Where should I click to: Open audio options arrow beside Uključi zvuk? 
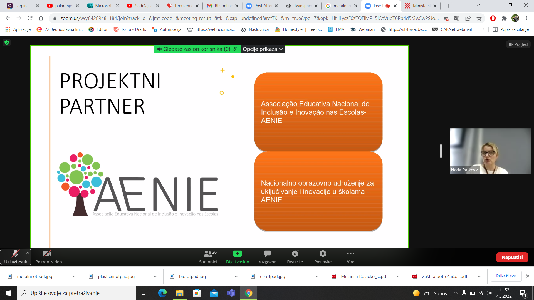click(x=28, y=253)
